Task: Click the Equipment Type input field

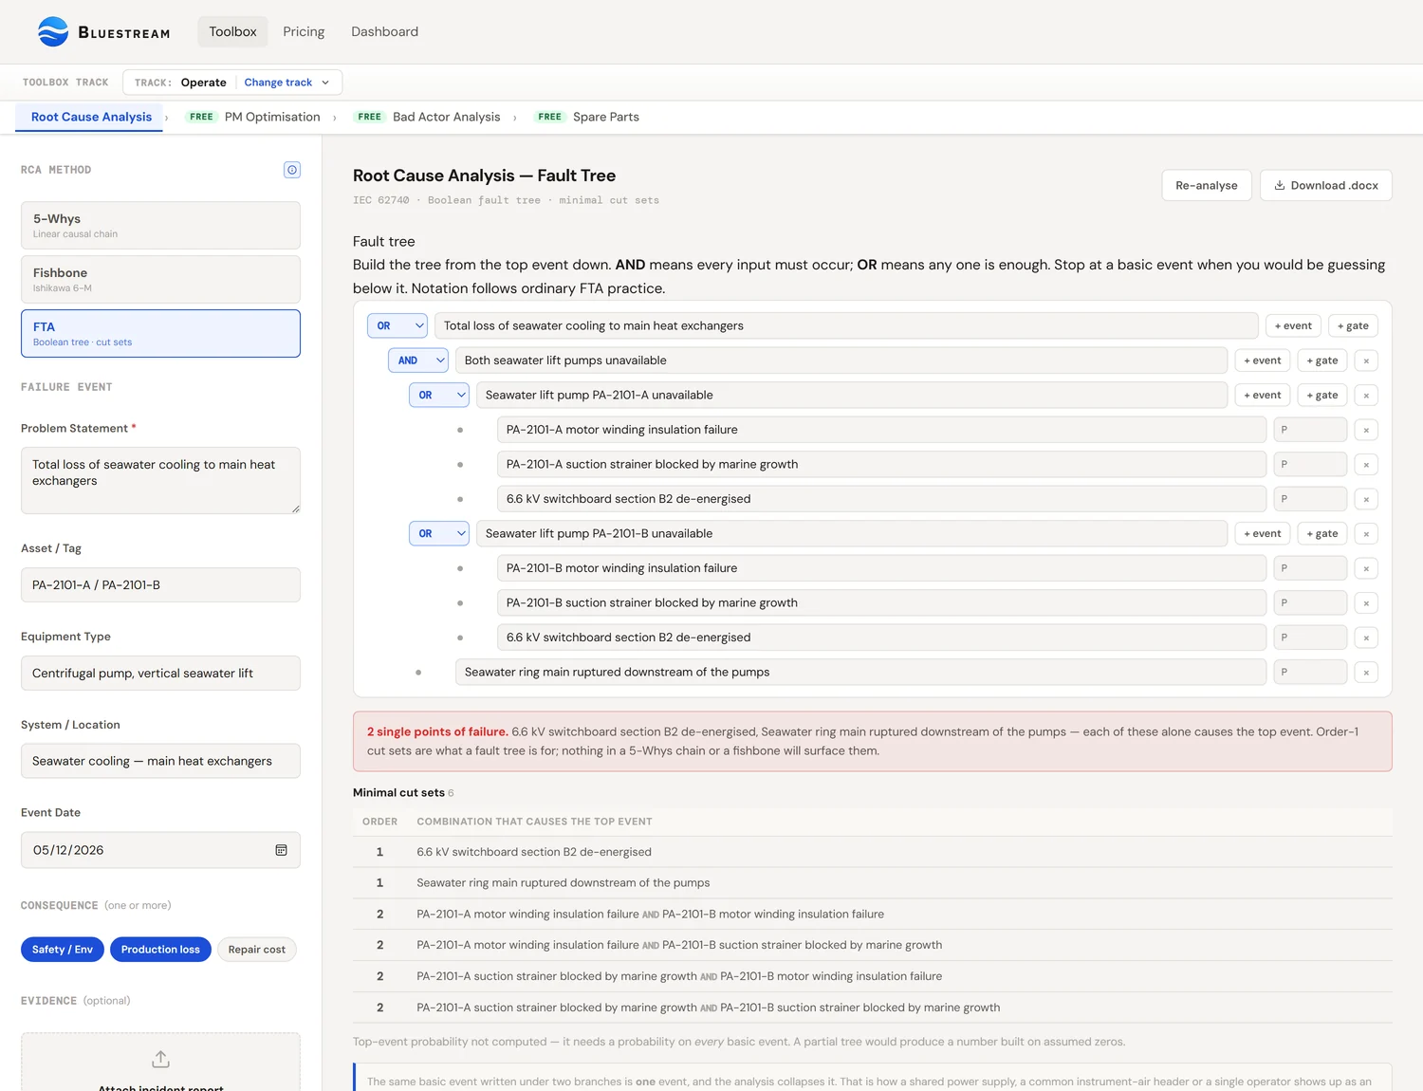Action: tap(160, 673)
